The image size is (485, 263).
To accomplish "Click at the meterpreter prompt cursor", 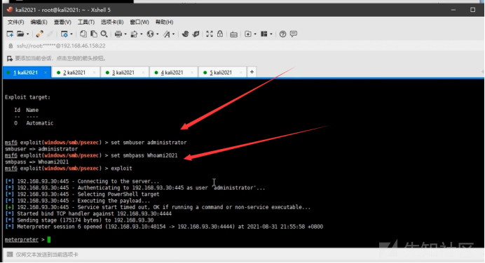I will click(49, 239).
